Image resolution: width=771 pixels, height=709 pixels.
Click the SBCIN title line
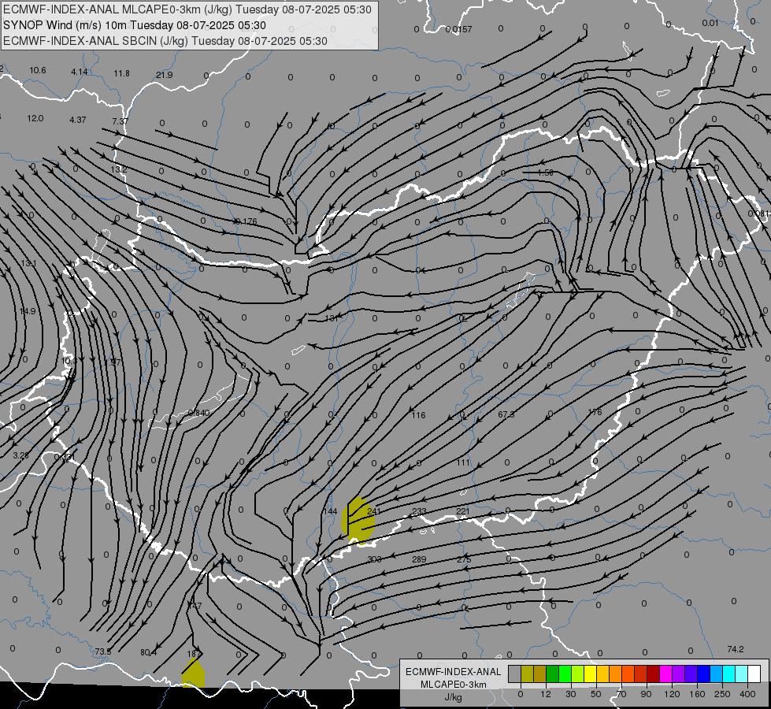pos(165,41)
